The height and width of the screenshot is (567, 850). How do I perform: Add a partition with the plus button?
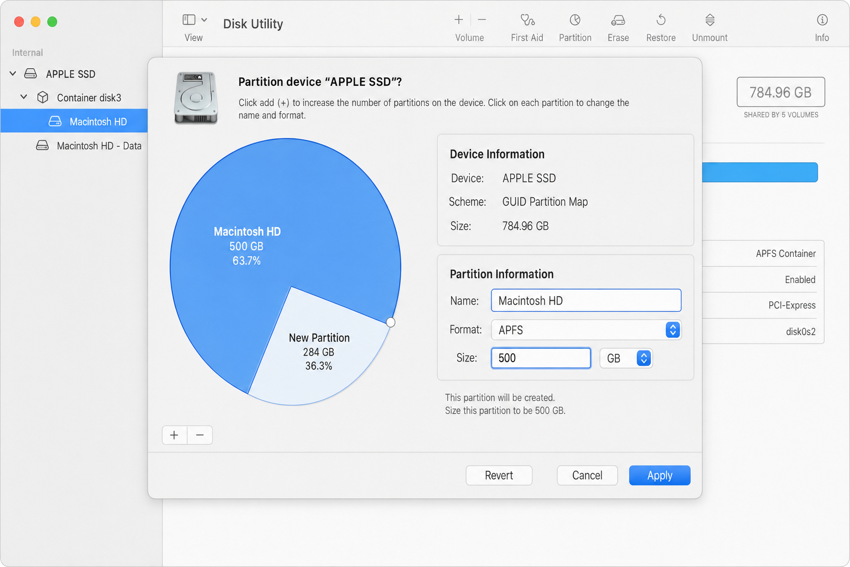click(x=174, y=435)
